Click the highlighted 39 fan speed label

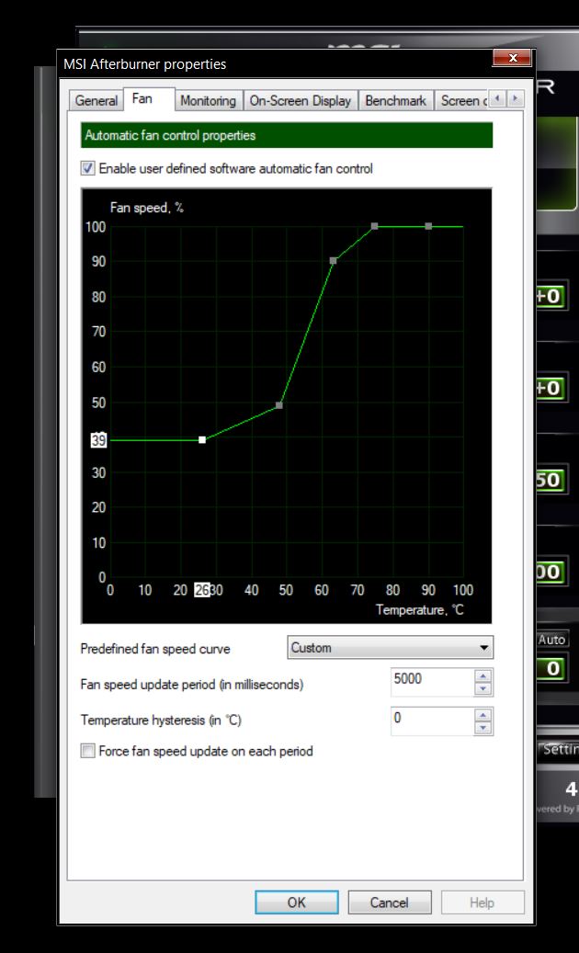98,440
